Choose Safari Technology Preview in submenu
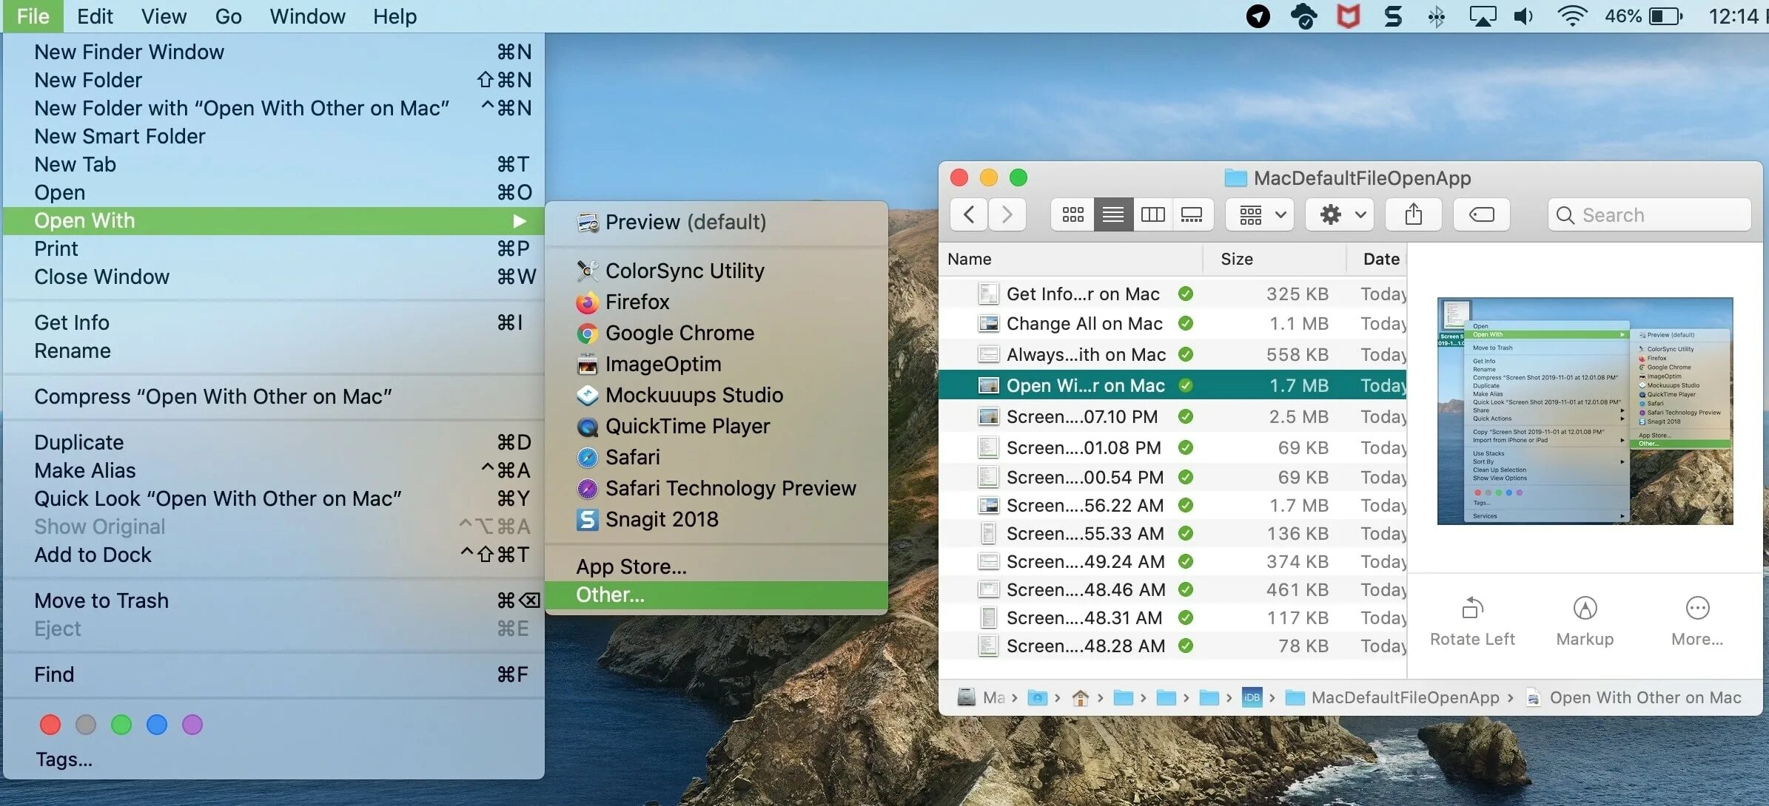 [x=716, y=488]
